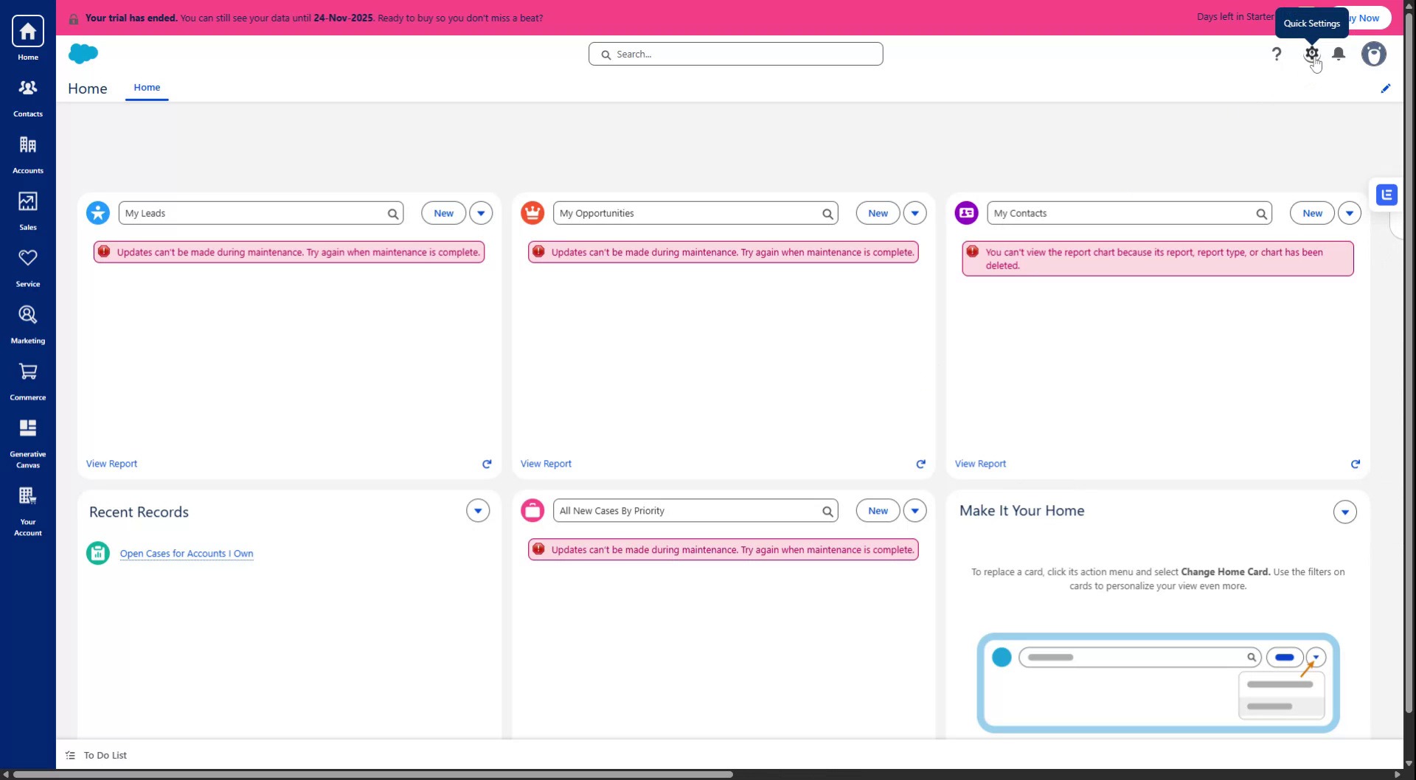Refresh the My Leads report card
The width and height of the screenshot is (1416, 780).
pyautogui.click(x=487, y=464)
